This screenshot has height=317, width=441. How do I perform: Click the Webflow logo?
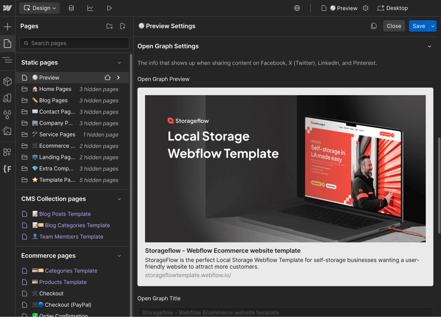coord(7,8)
